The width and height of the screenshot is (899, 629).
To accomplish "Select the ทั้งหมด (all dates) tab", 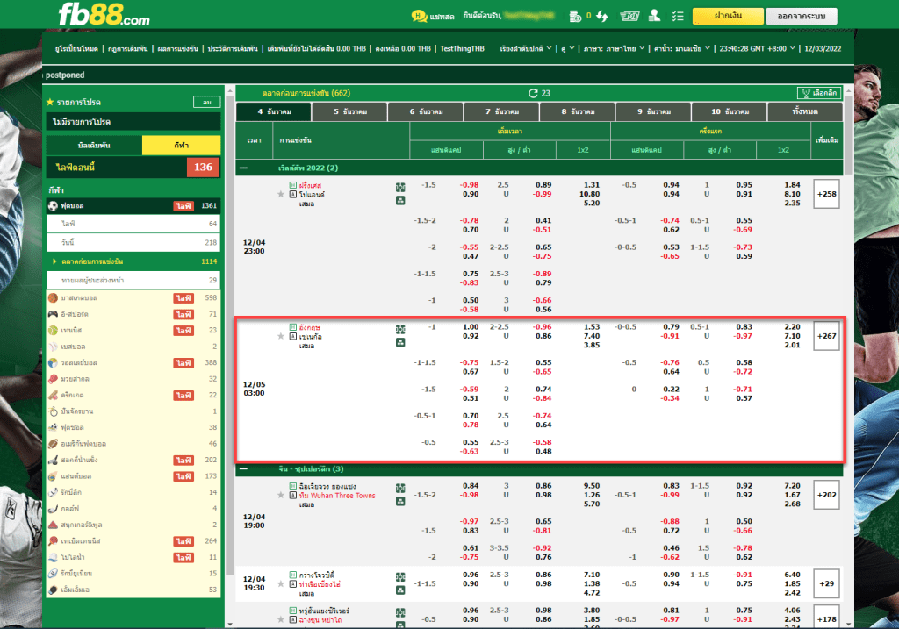I will (x=804, y=112).
